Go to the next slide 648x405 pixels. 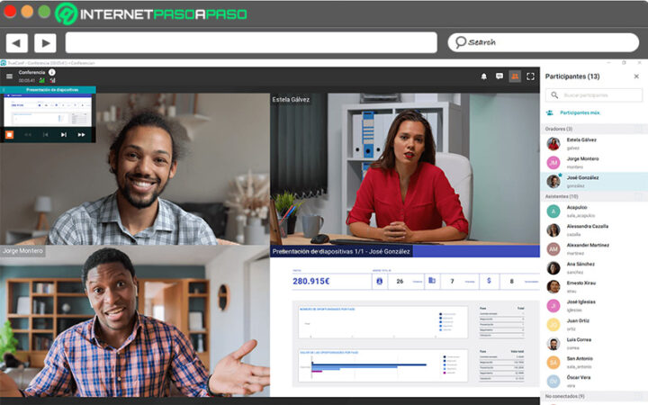64,135
